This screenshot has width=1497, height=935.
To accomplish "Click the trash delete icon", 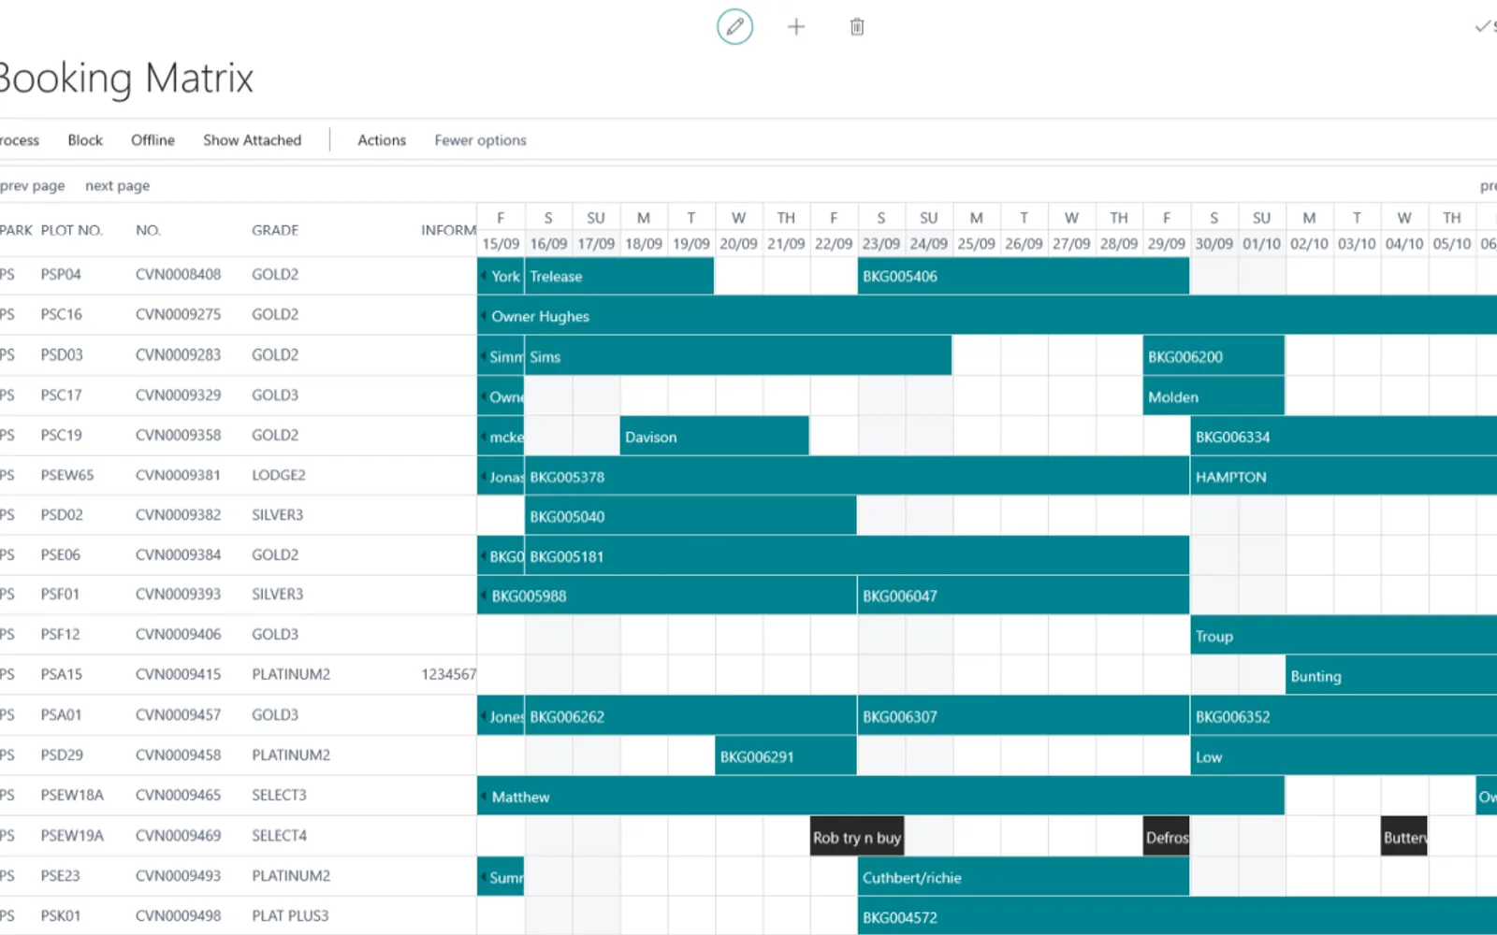I will click(857, 26).
